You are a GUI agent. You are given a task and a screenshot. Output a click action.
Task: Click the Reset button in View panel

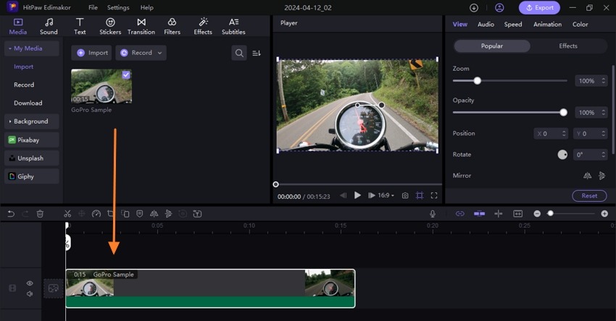point(589,196)
